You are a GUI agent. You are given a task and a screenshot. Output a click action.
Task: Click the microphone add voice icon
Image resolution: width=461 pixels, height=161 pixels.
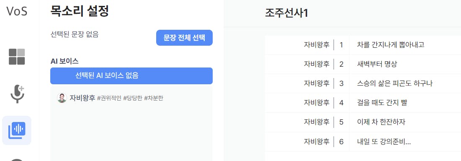pyautogui.click(x=17, y=94)
